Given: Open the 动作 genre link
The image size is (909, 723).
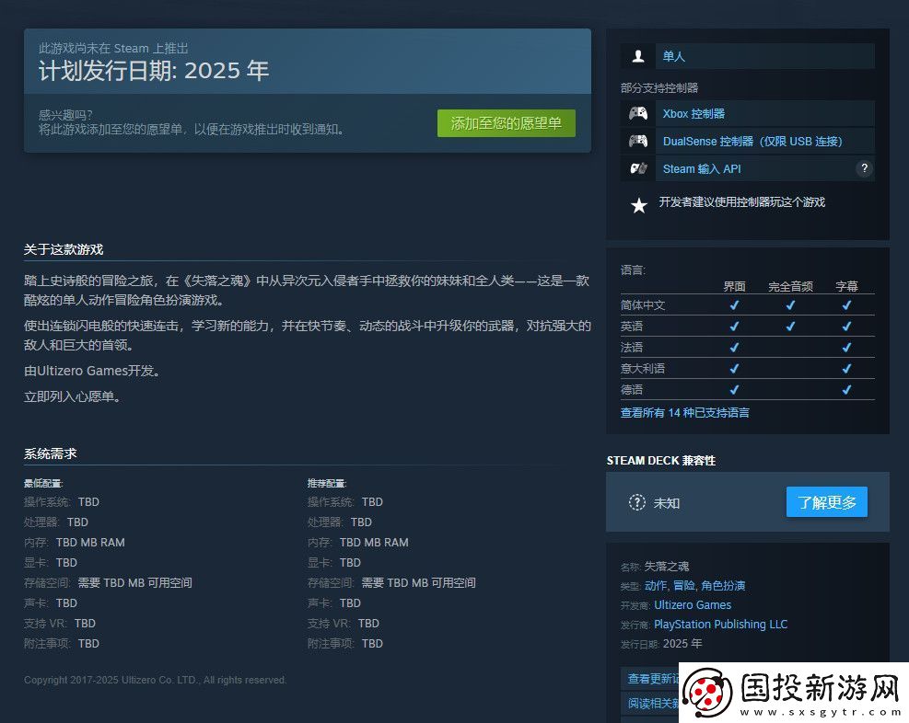Looking at the screenshot, I should pyautogui.click(x=655, y=585).
